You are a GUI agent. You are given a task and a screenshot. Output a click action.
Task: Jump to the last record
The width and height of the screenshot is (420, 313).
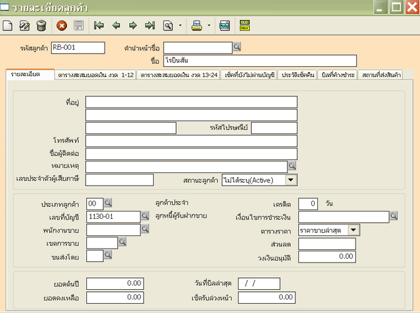pyautogui.click(x=150, y=27)
